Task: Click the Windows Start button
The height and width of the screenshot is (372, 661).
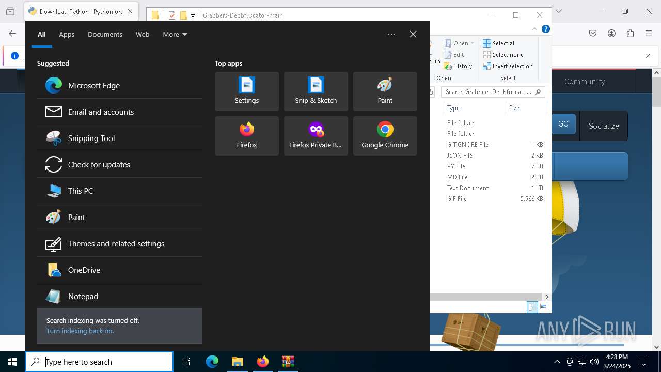Action: [12, 362]
